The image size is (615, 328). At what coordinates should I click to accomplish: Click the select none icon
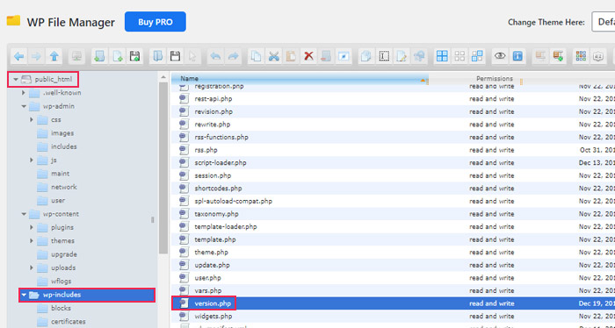pos(459,56)
